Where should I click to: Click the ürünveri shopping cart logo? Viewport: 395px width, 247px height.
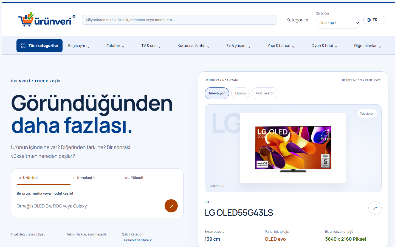[47, 19]
